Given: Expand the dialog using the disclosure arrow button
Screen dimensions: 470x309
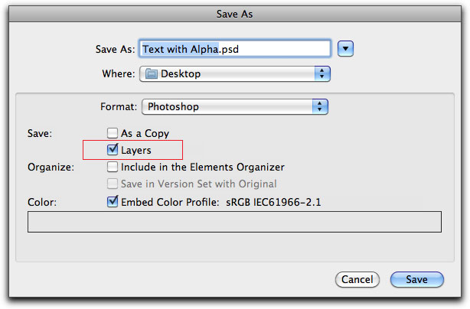Looking at the screenshot, I should [345, 48].
